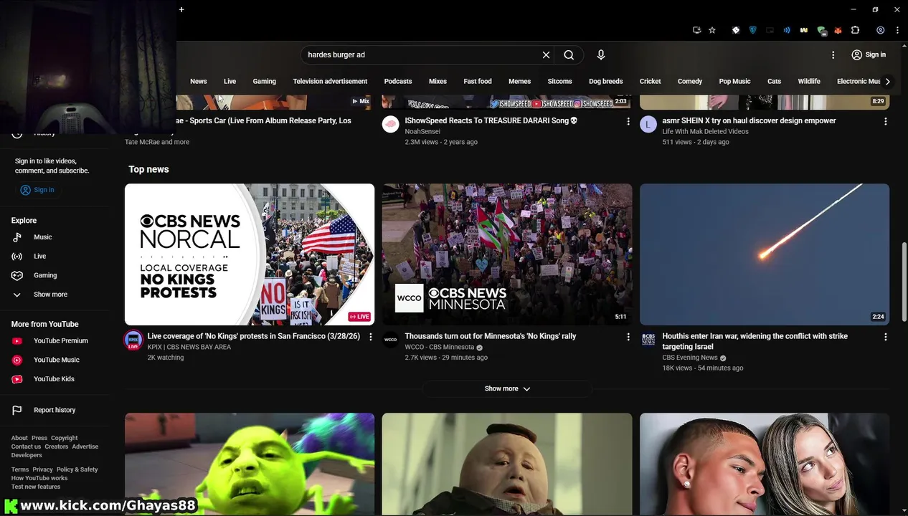Play the Minnesota rally crowd thumbnail
The width and height of the screenshot is (908, 516).
[x=507, y=254]
